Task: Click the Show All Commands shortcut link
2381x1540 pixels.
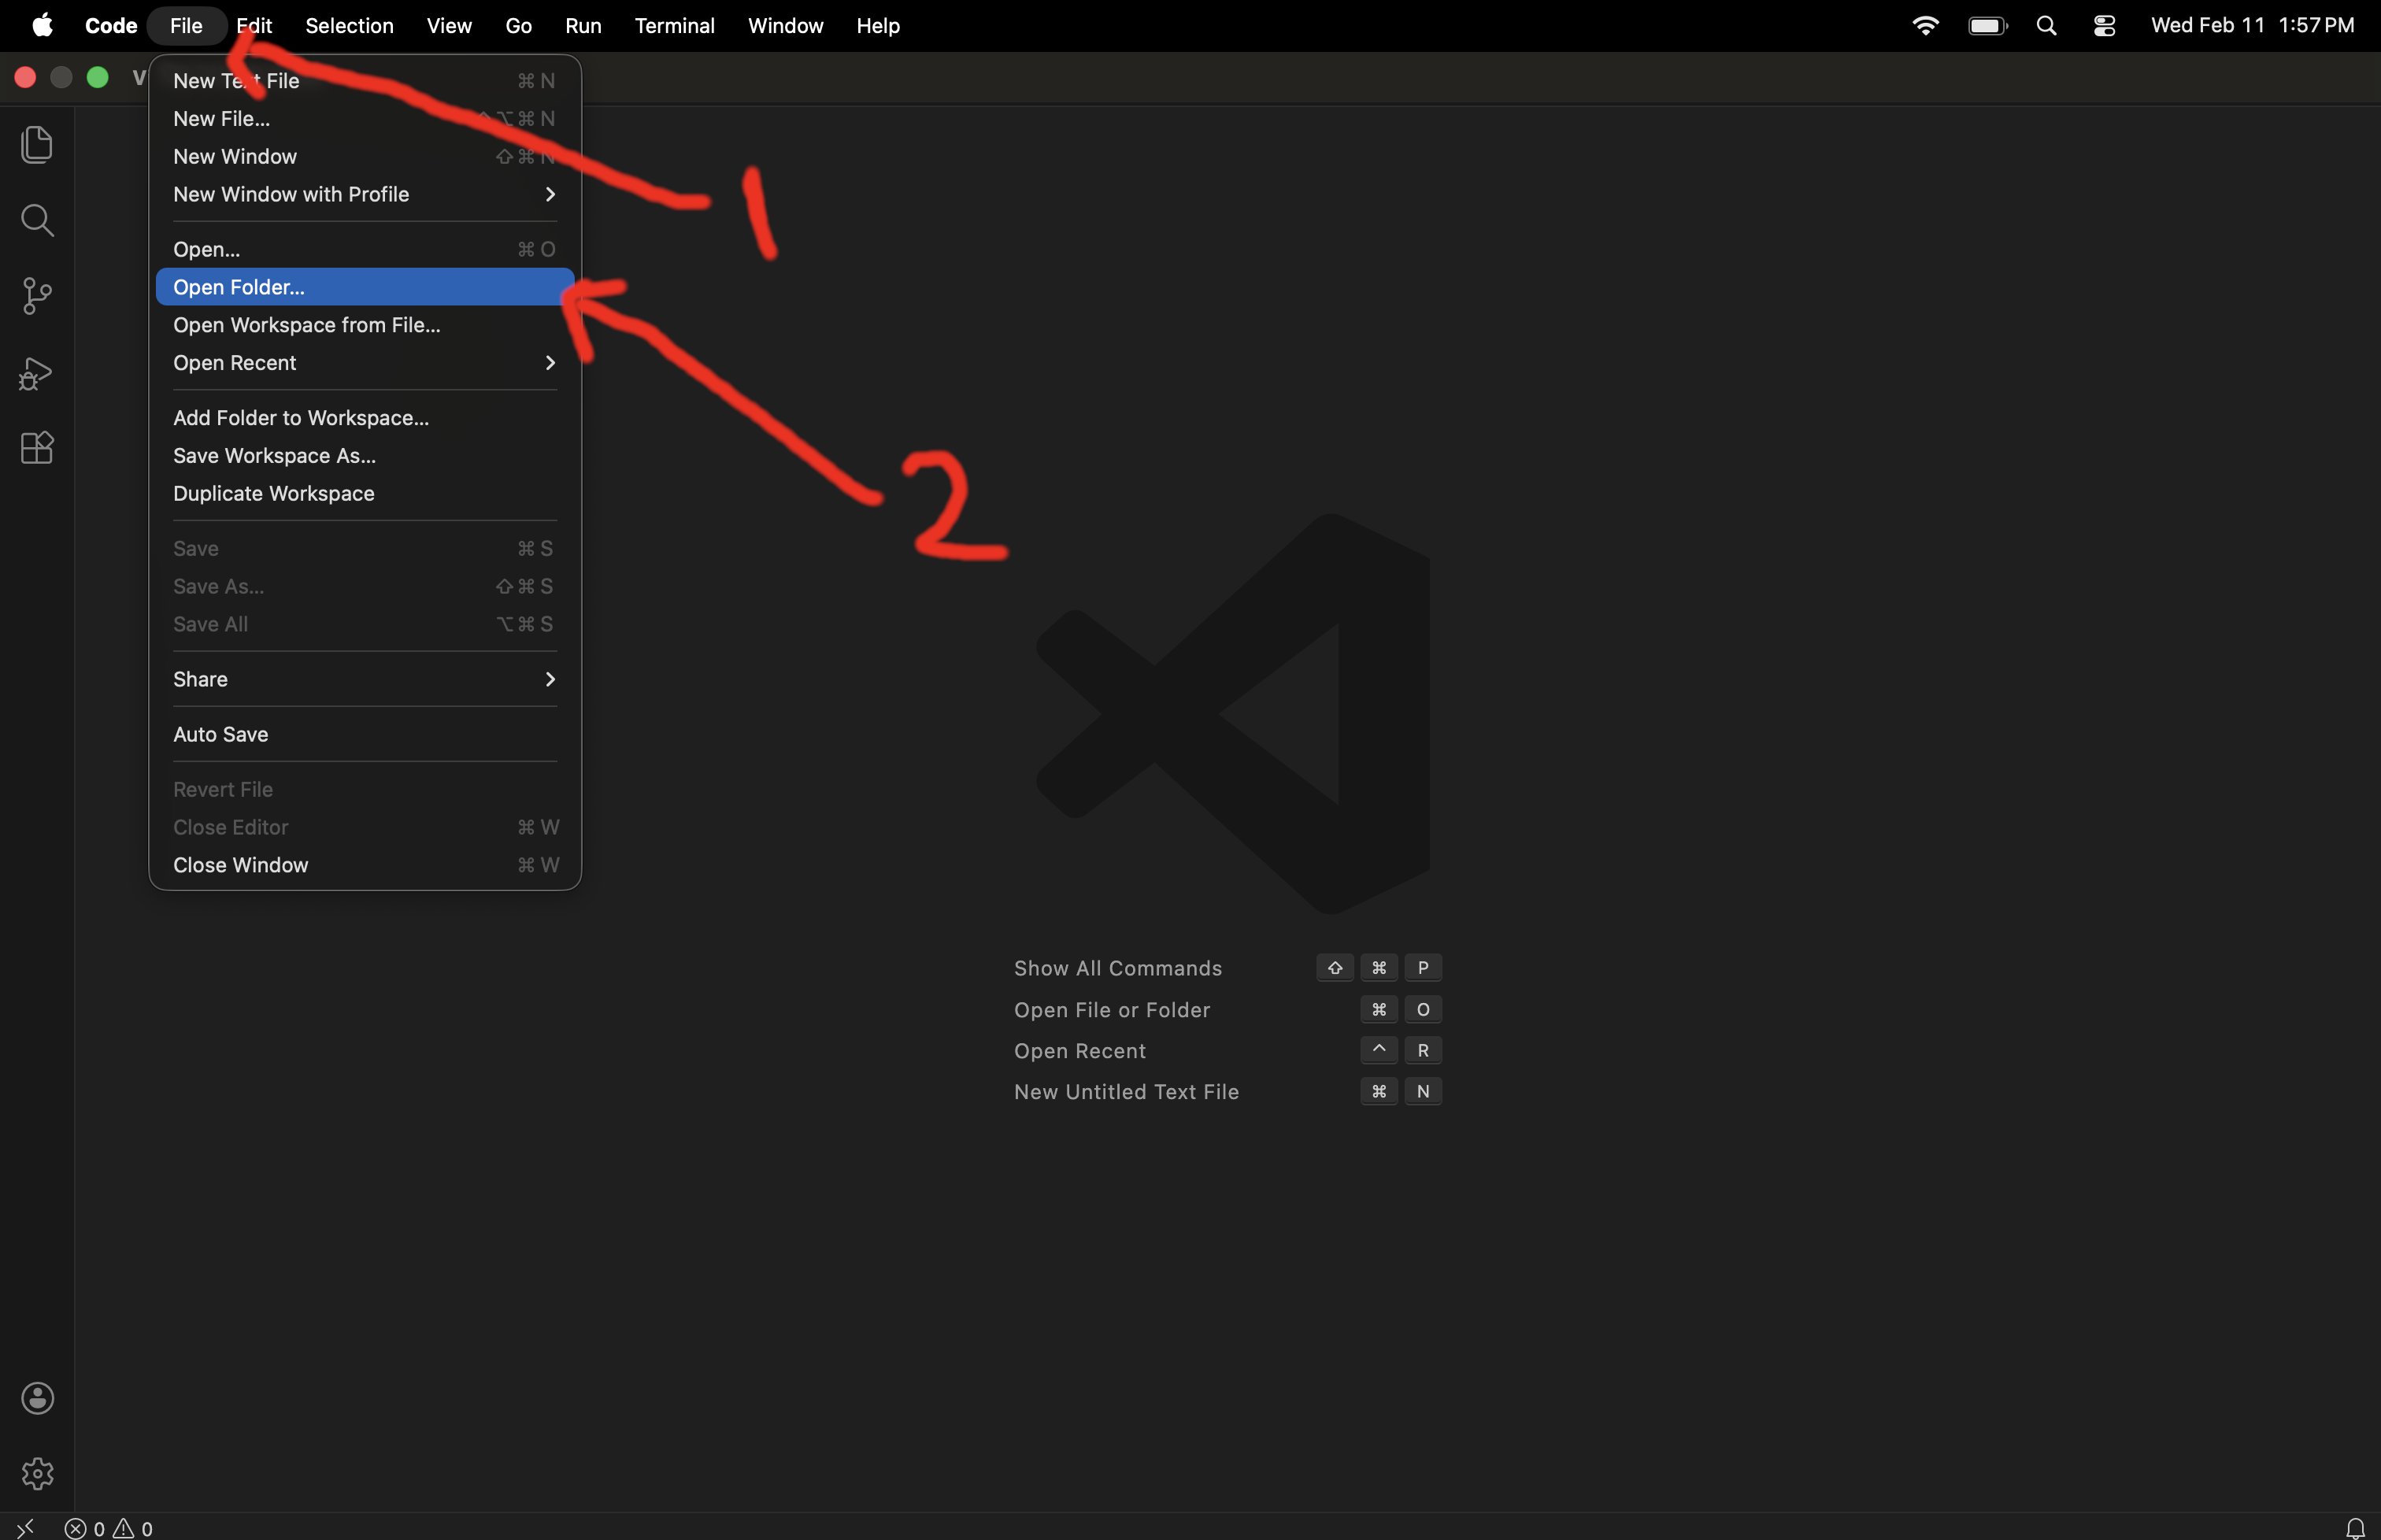Action: coord(1117,967)
